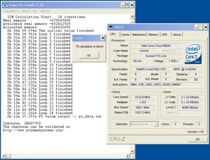Image resolution: width=210 pixels, height=160 pixels.
Task: Close the Super PI window
Action: (x=132, y=5)
